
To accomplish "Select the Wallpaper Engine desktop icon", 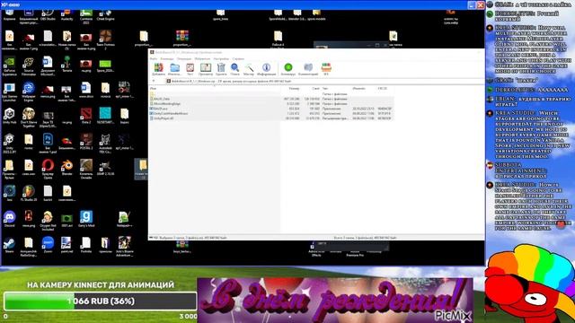I will [x=29, y=92].
